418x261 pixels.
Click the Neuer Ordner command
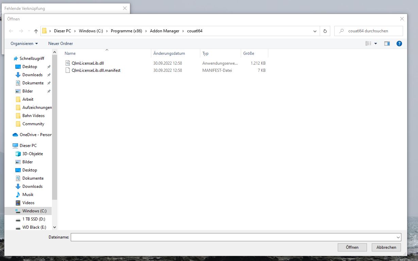tap(61, 43)
